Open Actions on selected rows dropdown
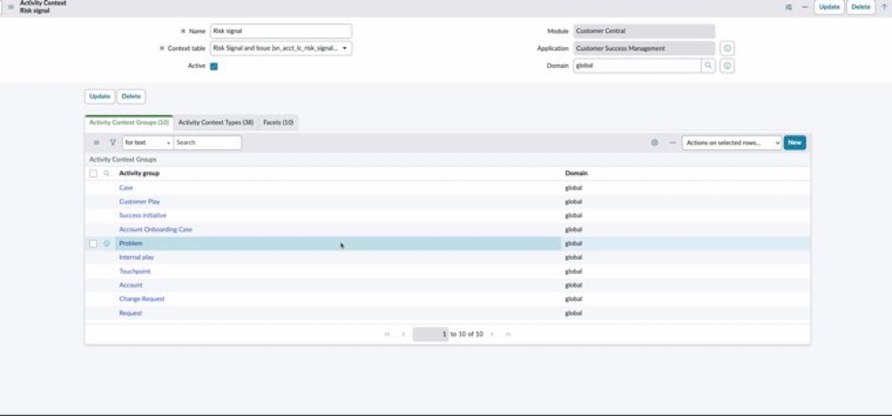The height and width of the screenshot is (416, 892). coord(732,143)
